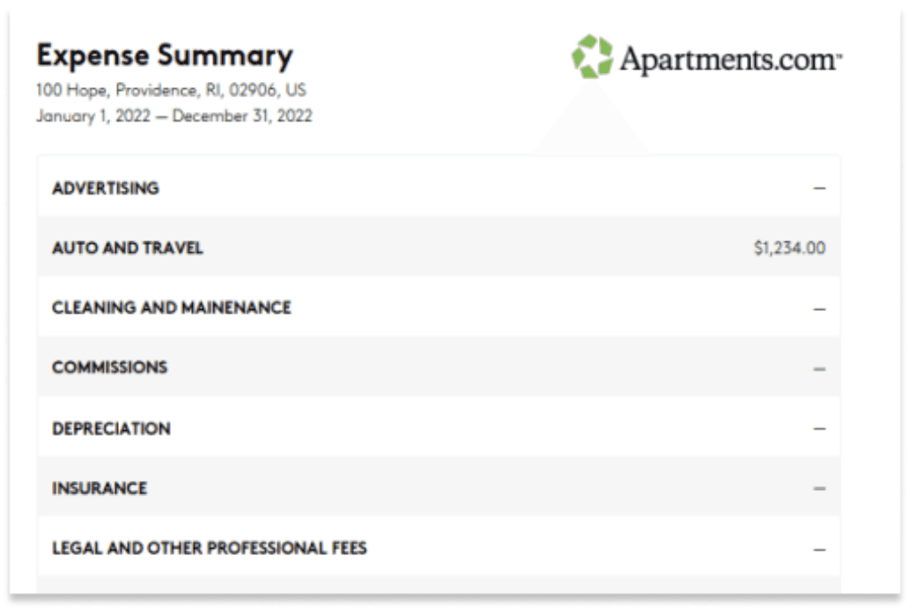
Task: Click the date range January 1, 2022
Action: (174, 115)
